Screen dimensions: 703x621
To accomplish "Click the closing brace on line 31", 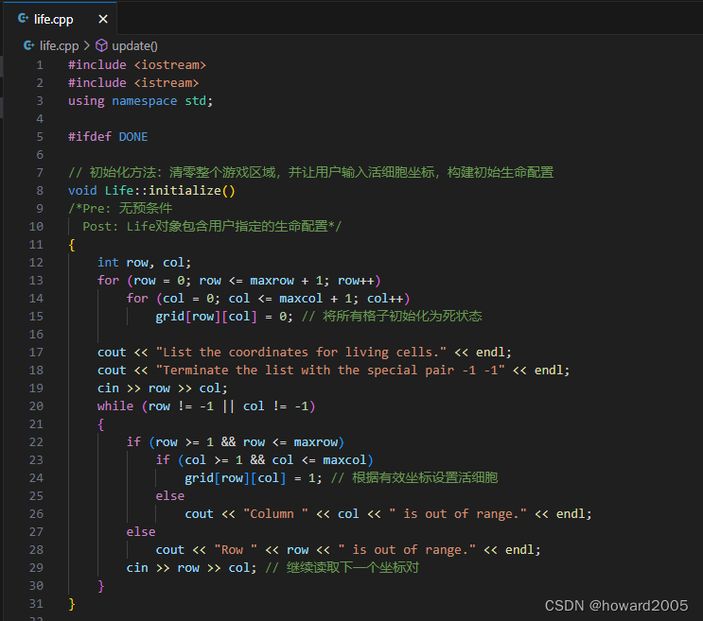I will pos(72,603).
